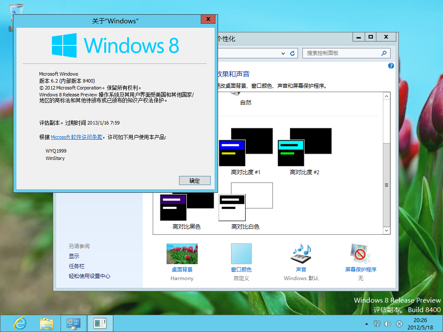The width and height of the screenshot is (443, 332).
Task: Click the search magnifier icon
Action: click(384, 53)
